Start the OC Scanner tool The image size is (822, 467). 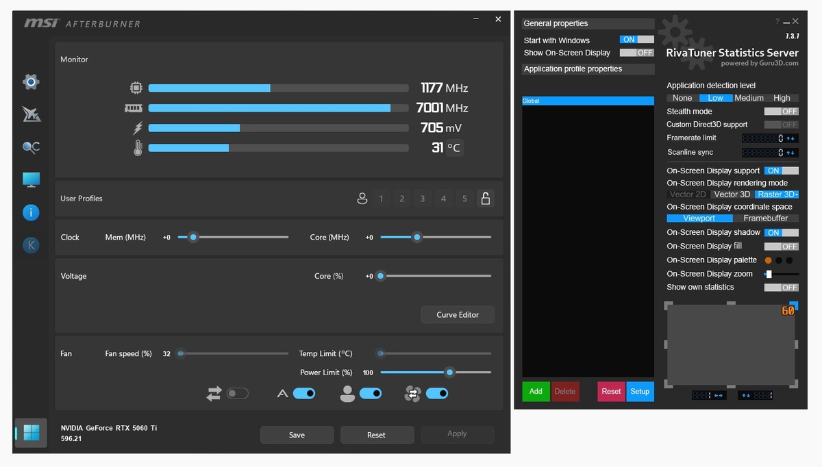[x=30, y=147]
